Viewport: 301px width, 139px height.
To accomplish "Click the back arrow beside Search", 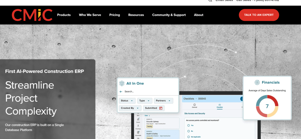I will 121,91.
